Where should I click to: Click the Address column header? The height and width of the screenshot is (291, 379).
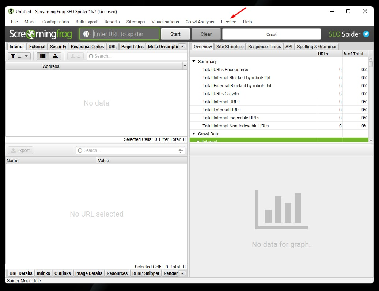113,66
